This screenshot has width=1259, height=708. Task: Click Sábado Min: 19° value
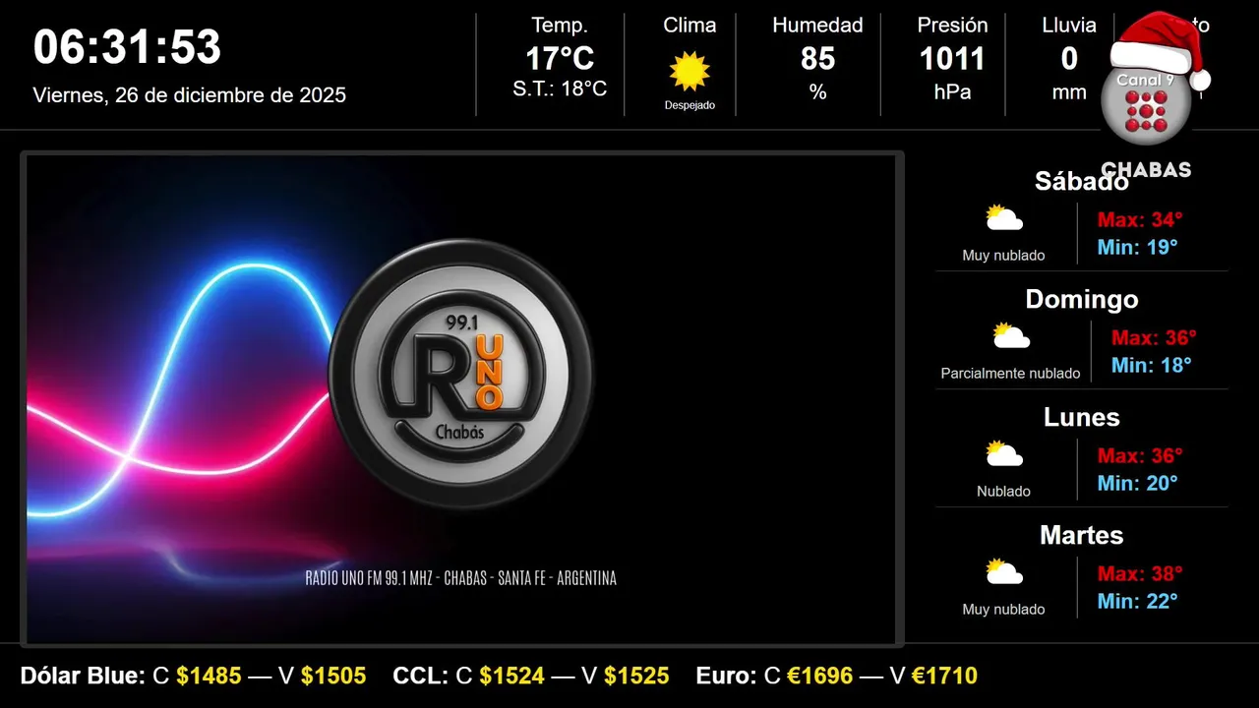tap(1138, 247)
